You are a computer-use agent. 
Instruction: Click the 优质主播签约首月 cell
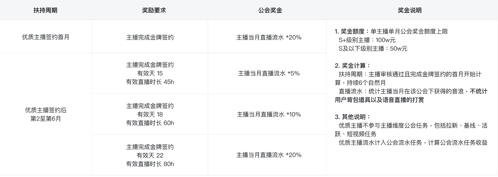46,37
